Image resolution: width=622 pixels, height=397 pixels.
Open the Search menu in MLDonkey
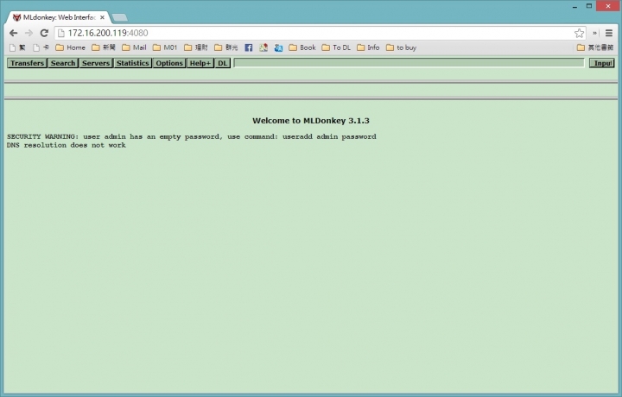[63, 63]
